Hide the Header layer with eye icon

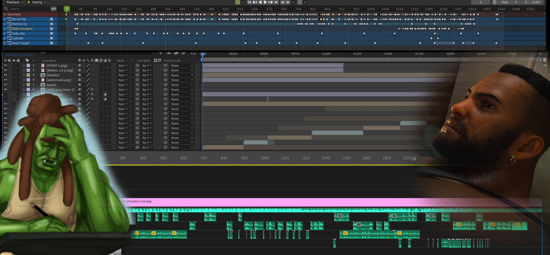pos(5,75)
